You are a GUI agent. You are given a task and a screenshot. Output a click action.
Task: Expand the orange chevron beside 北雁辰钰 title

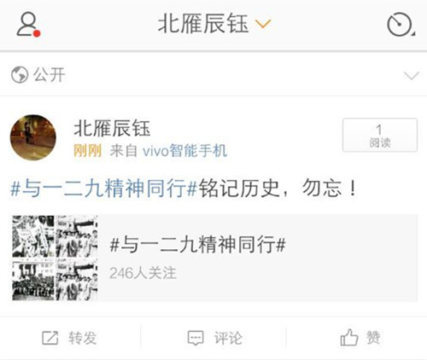click(263, 24)
